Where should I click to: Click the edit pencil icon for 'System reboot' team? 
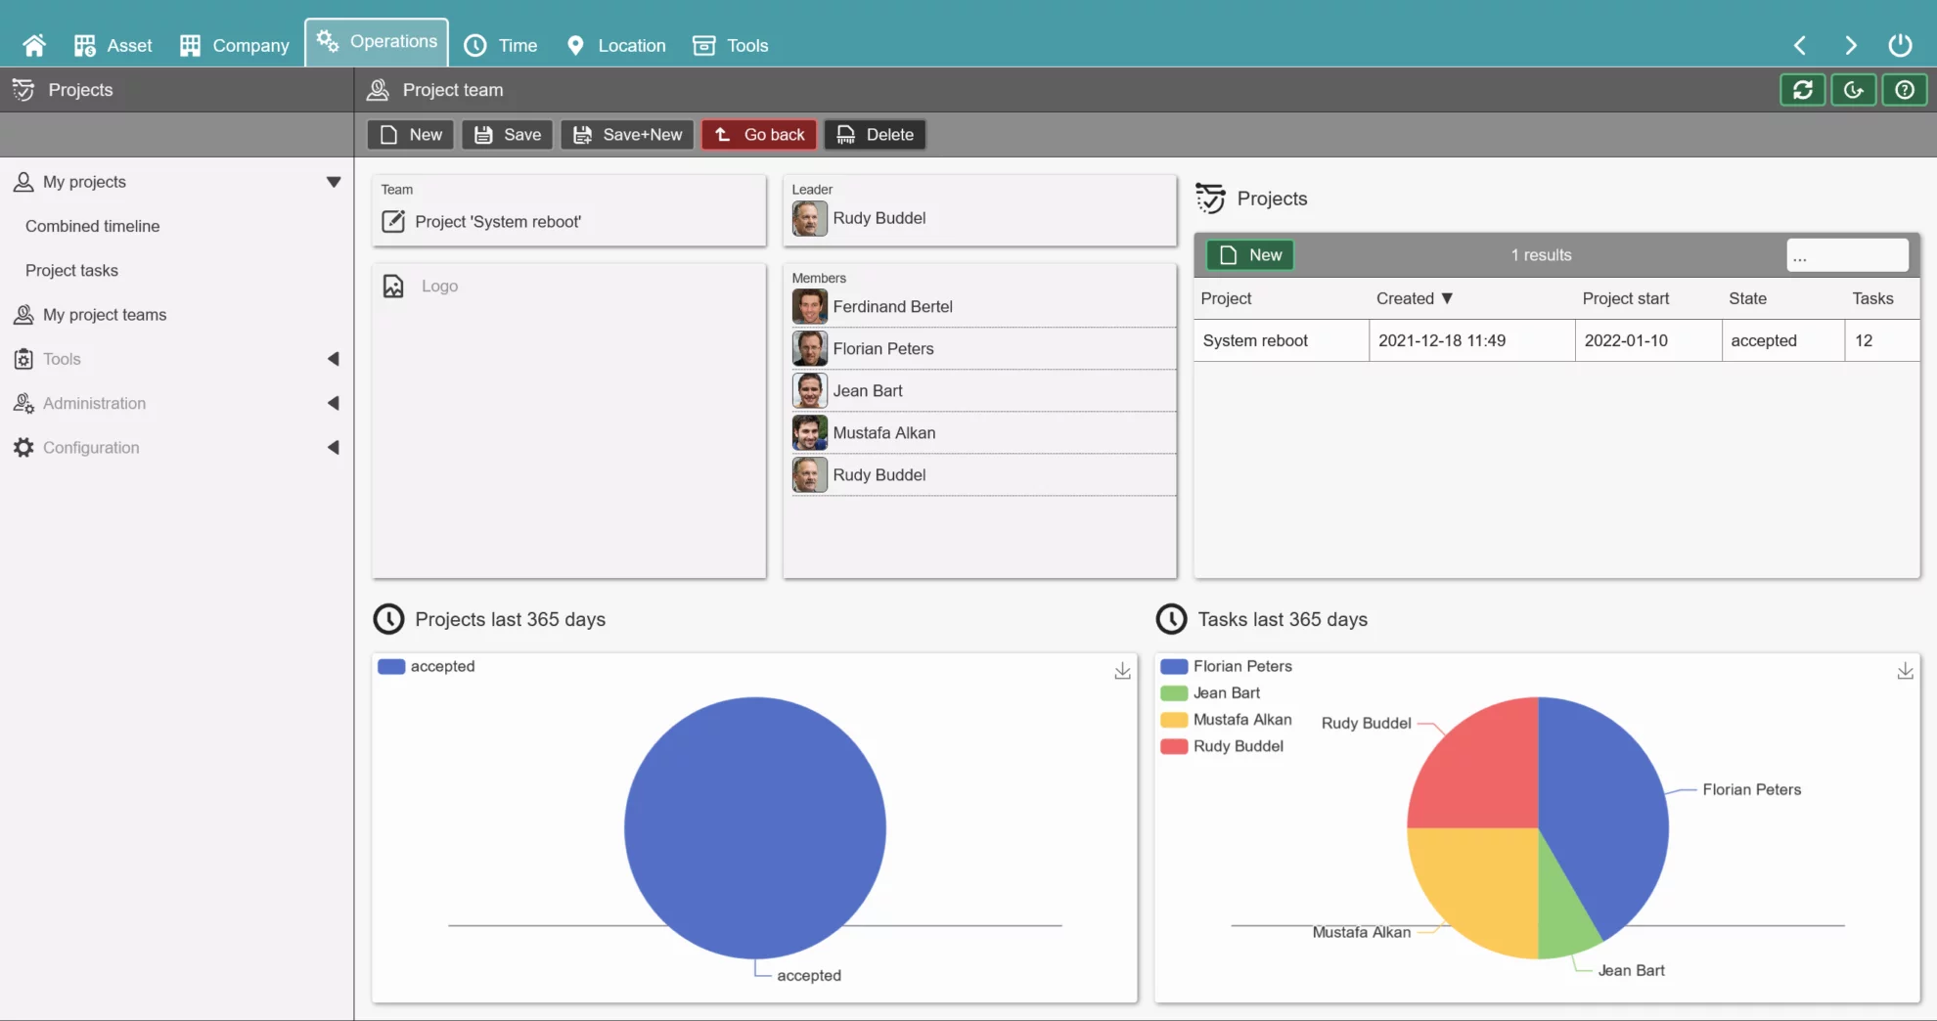click(393, 221)
